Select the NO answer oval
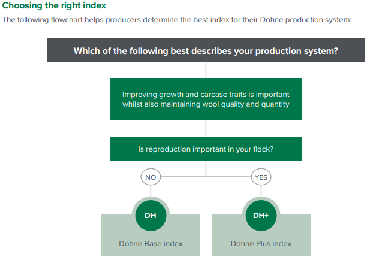370x269 pixels. pos(151,177)
